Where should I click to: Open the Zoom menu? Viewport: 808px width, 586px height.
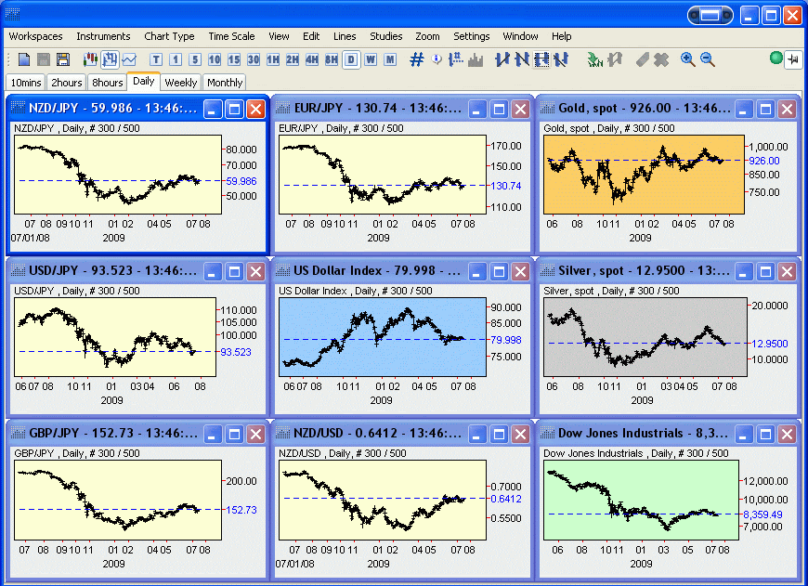pos(427,36)
